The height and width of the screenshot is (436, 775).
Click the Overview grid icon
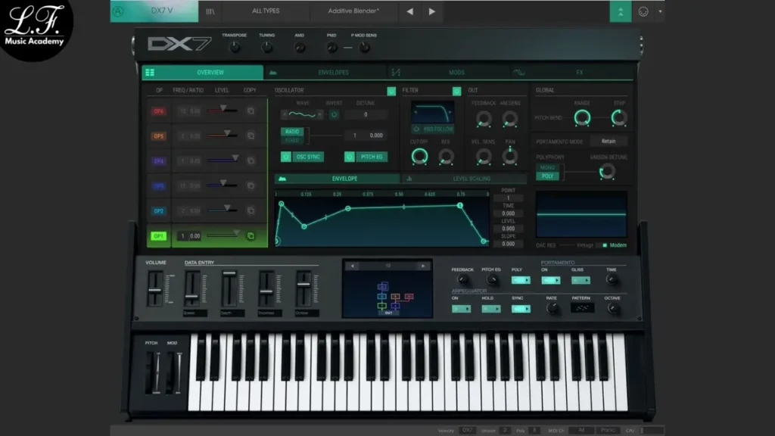[150, 73]
